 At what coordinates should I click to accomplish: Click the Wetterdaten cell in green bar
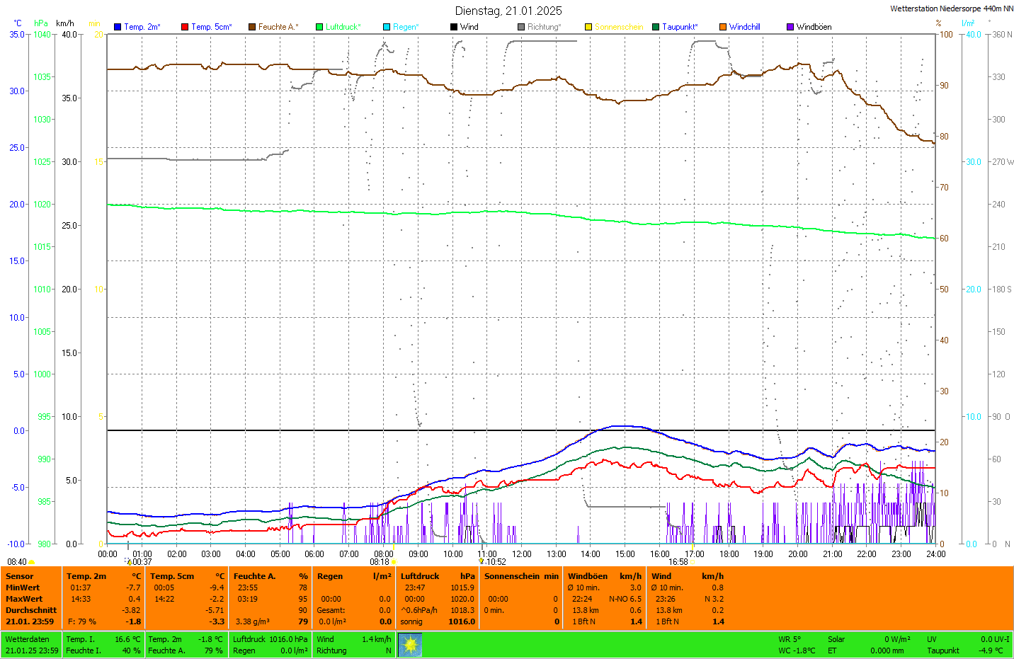pos(31,645)
